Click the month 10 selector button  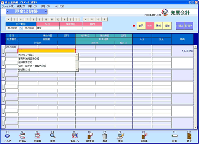46,19
